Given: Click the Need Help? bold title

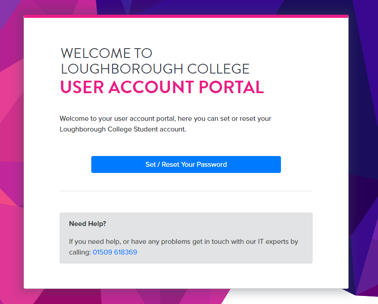Looking at the screenshot, I should tap(88, 224).
